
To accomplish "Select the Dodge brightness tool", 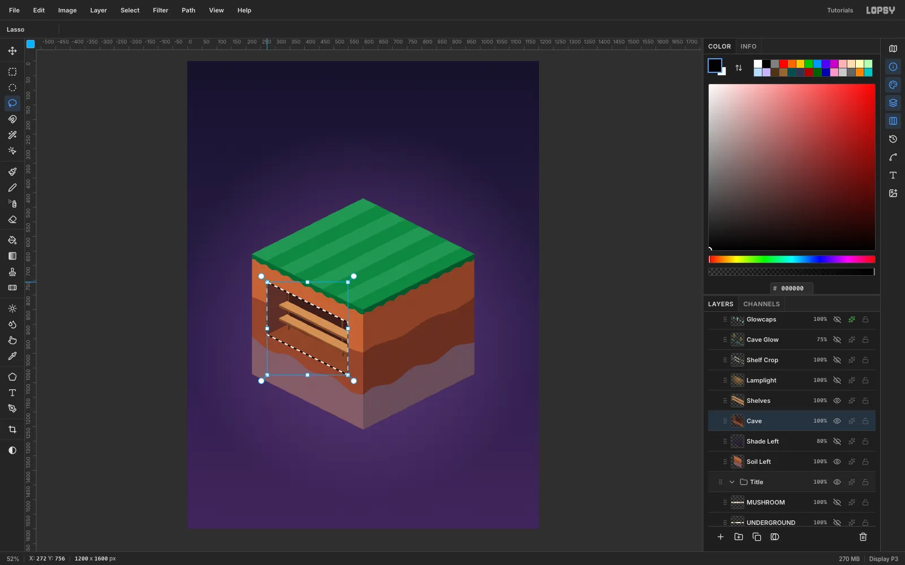I will (12, 308).
